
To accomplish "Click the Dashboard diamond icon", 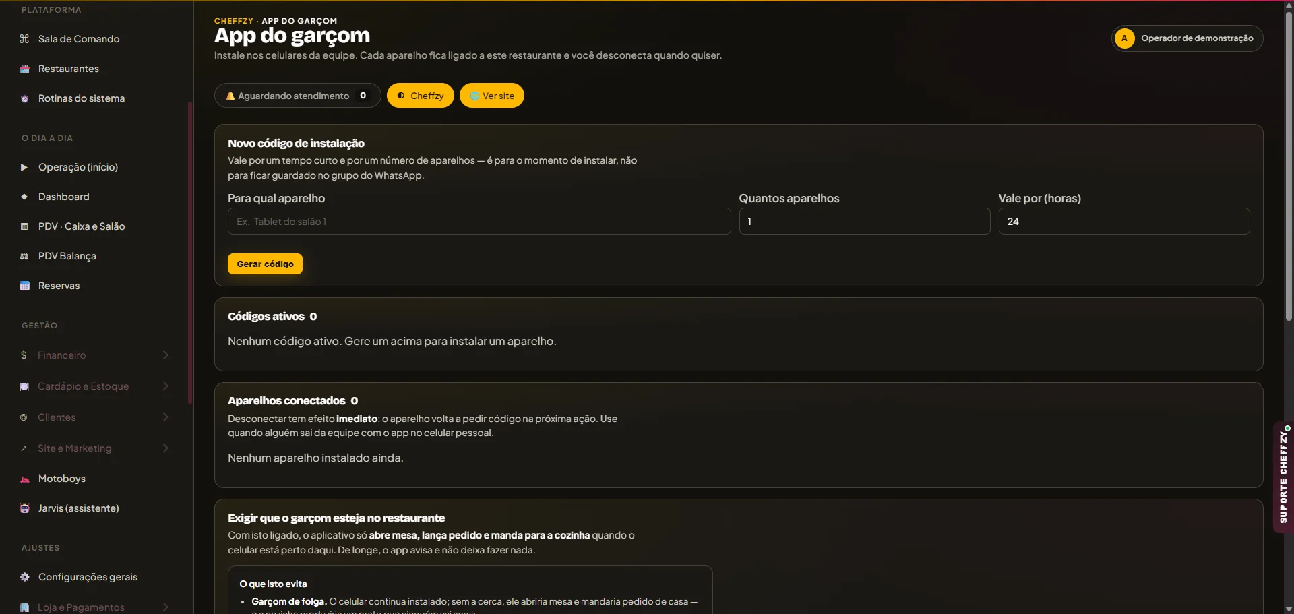I will 24,197.
